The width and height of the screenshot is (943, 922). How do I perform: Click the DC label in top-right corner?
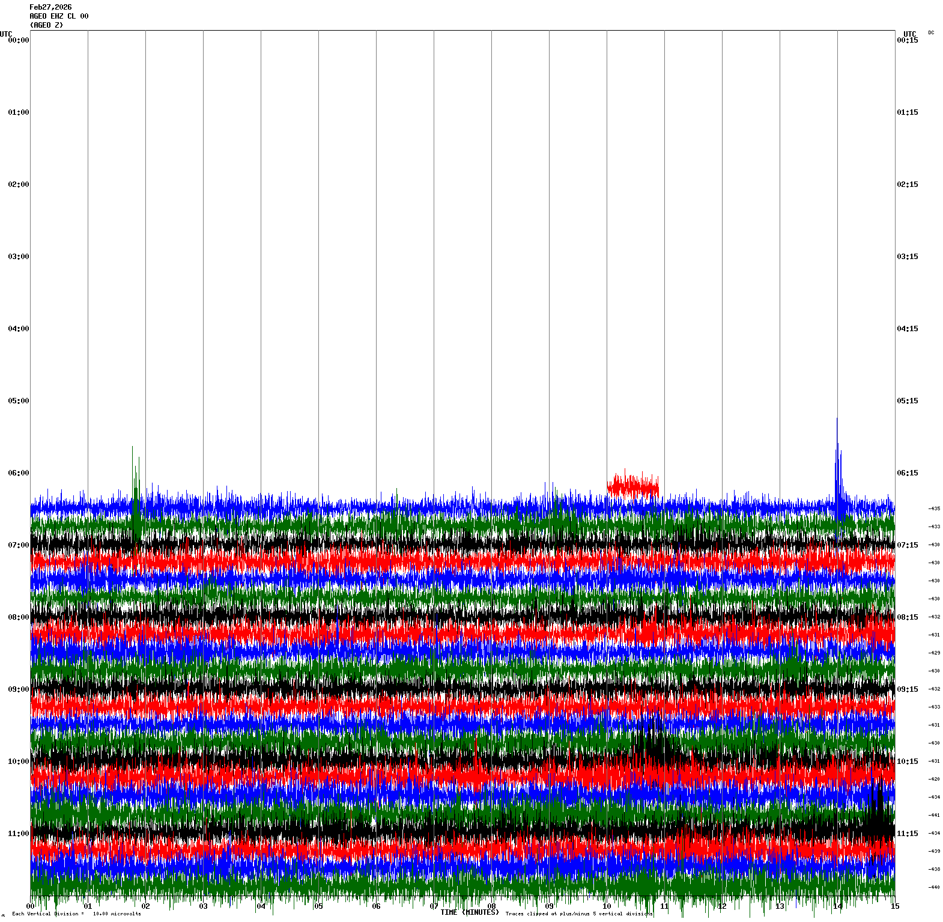[931, 32]
